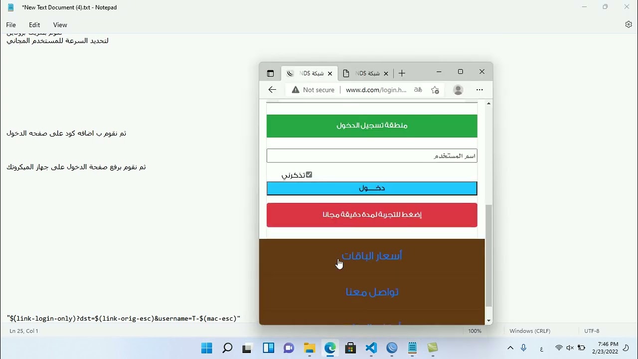Switch to Notepad on the taskbar
The image size is (638, 359).
pyautogui.click(x=412, y=348)
